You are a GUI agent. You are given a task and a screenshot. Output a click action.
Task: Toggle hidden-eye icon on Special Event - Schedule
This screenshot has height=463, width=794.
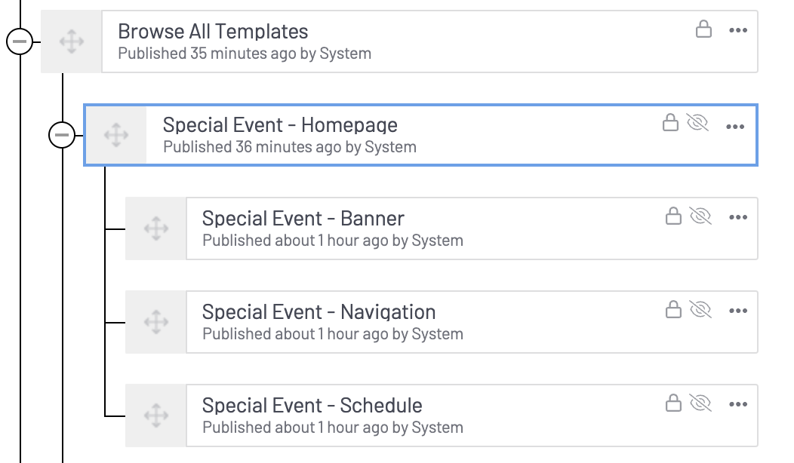[700, 403]
